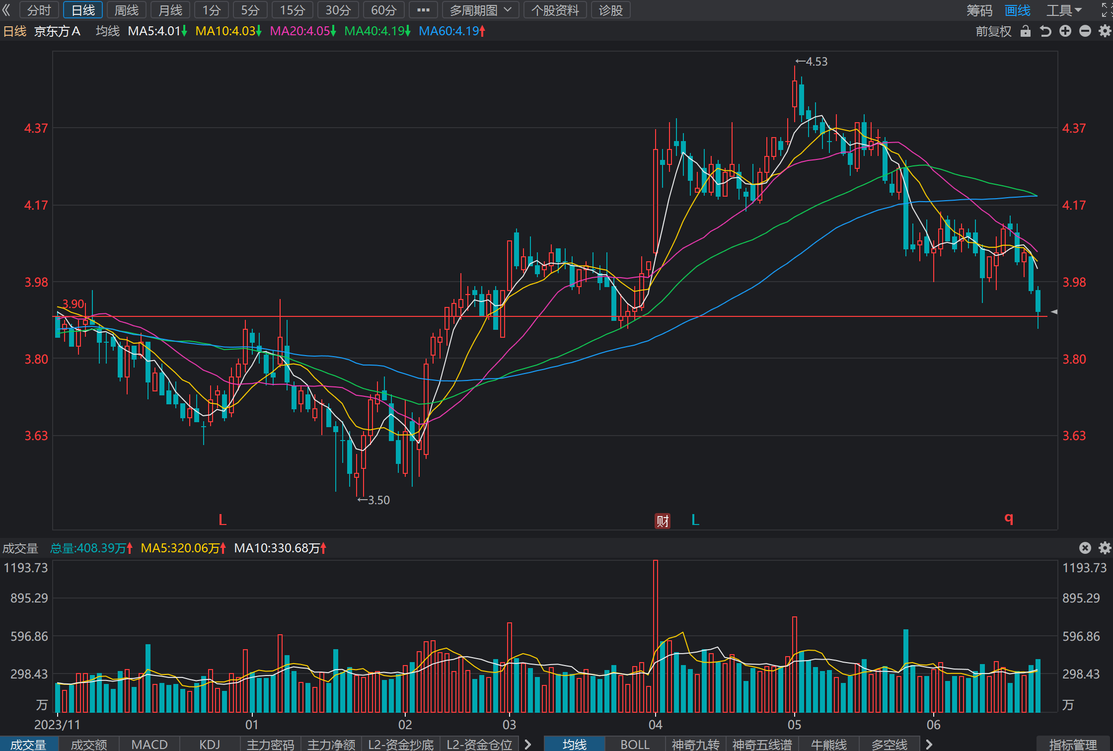Click the teal L marker near April
The image size is (1113, 751).
click(695, 520)
